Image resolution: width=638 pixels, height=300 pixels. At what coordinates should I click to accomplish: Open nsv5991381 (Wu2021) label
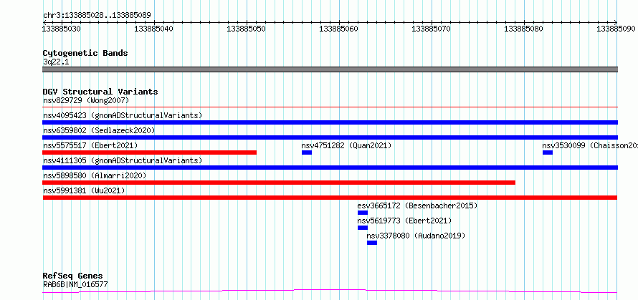click(x=84, y=190)
